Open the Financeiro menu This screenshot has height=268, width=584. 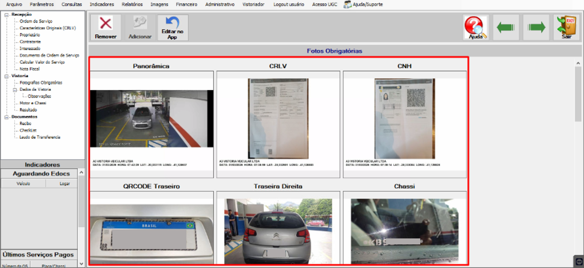tap(186, 4)
